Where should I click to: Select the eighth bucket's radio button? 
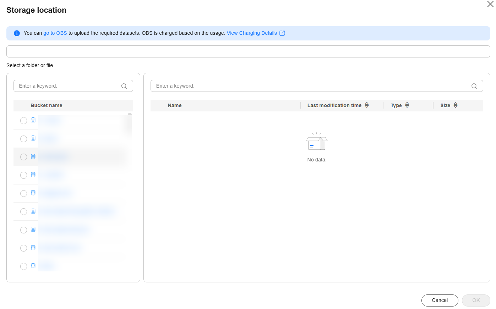[23, 248]
